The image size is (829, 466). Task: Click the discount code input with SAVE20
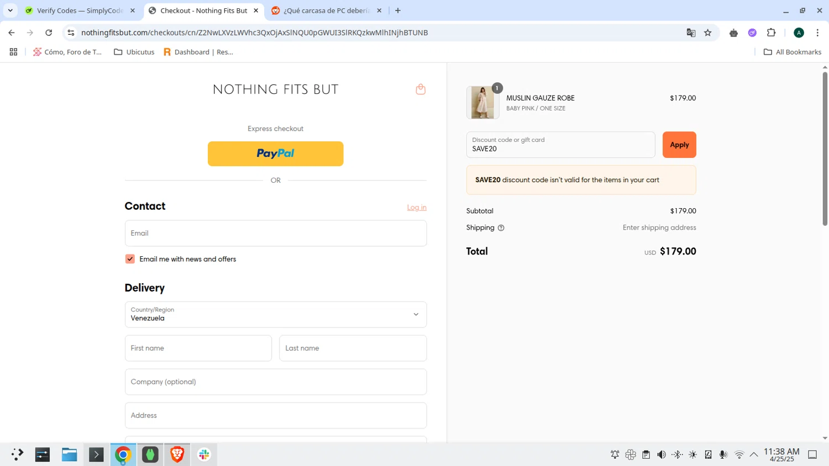click(560, 145)
